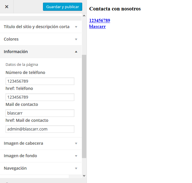The width and height of the screenshot is (192, 183).
Task: Collapse the Información section using its up arrow
Action: [76, 52]
